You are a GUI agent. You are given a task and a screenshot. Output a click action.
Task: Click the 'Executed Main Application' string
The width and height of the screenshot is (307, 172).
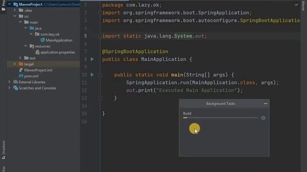pos(197,90)
